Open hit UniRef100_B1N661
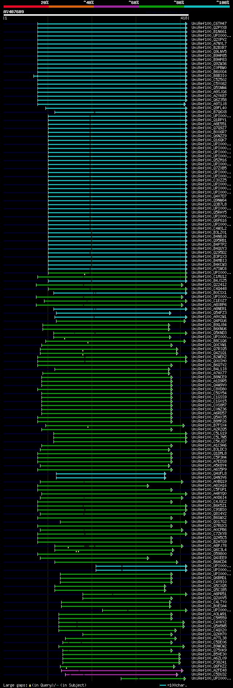 tap(209, 31)
